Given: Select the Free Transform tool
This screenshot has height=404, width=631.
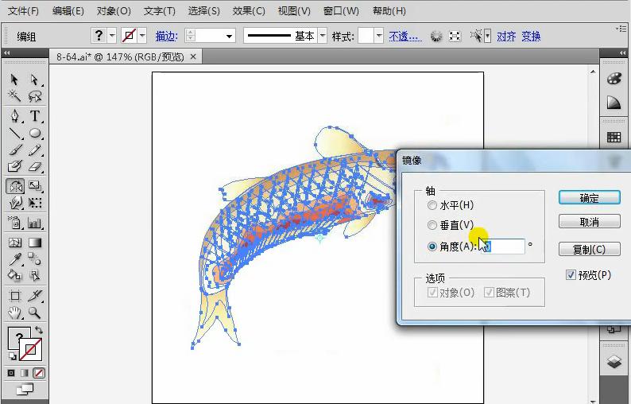Looking at the screenshot, I should [35, 203].
